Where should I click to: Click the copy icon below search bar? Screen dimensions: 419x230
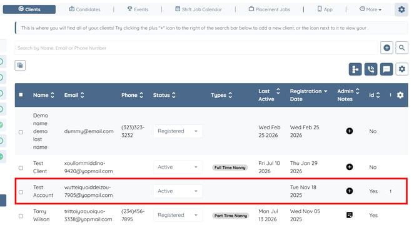click(x=20, y=66)
